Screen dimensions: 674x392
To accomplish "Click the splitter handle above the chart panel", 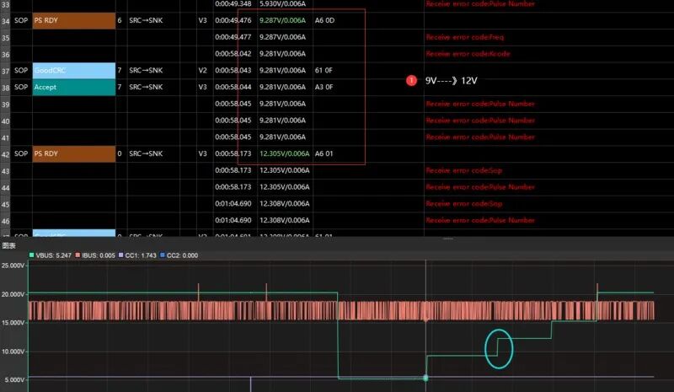I will point(447,239).
